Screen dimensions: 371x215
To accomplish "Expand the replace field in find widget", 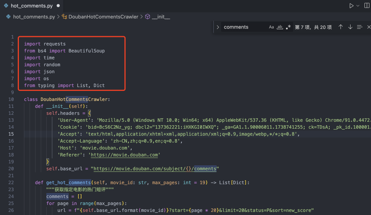I will pyautogui.click(x=218, y=27).
